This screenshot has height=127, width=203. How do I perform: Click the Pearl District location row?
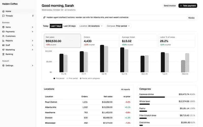pos(88,102)
